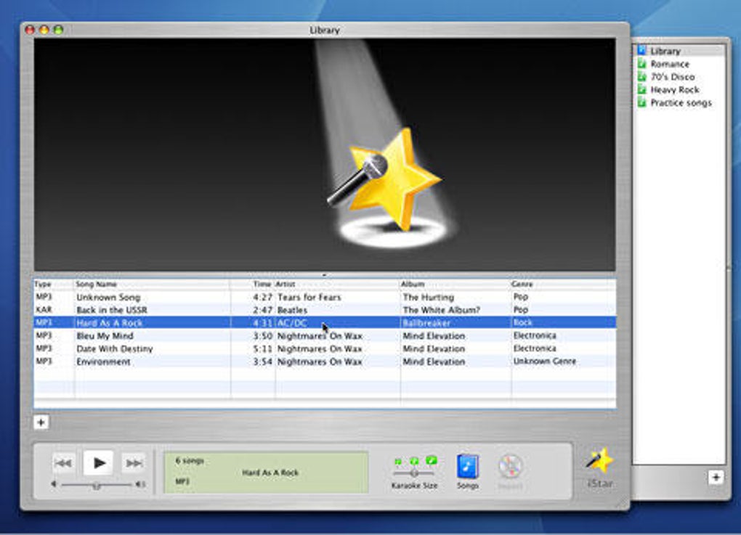Open the Songs icon in the toolbar
Image resolution: width=741 pixels, height=535 pixels.
click(467, 467)
